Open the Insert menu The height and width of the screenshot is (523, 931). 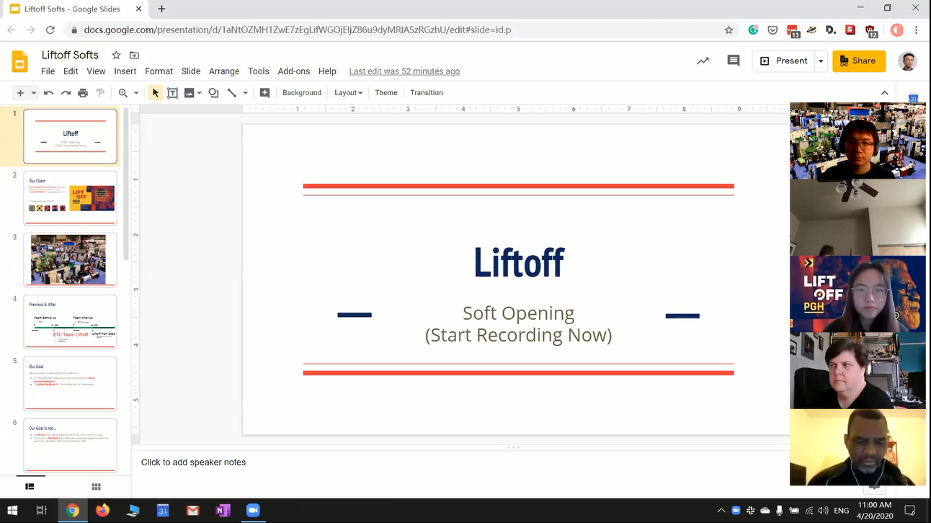125,71
